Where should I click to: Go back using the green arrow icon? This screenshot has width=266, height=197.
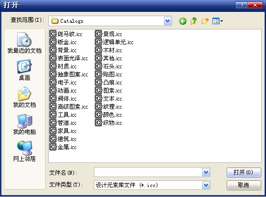(x=183, y=21)
